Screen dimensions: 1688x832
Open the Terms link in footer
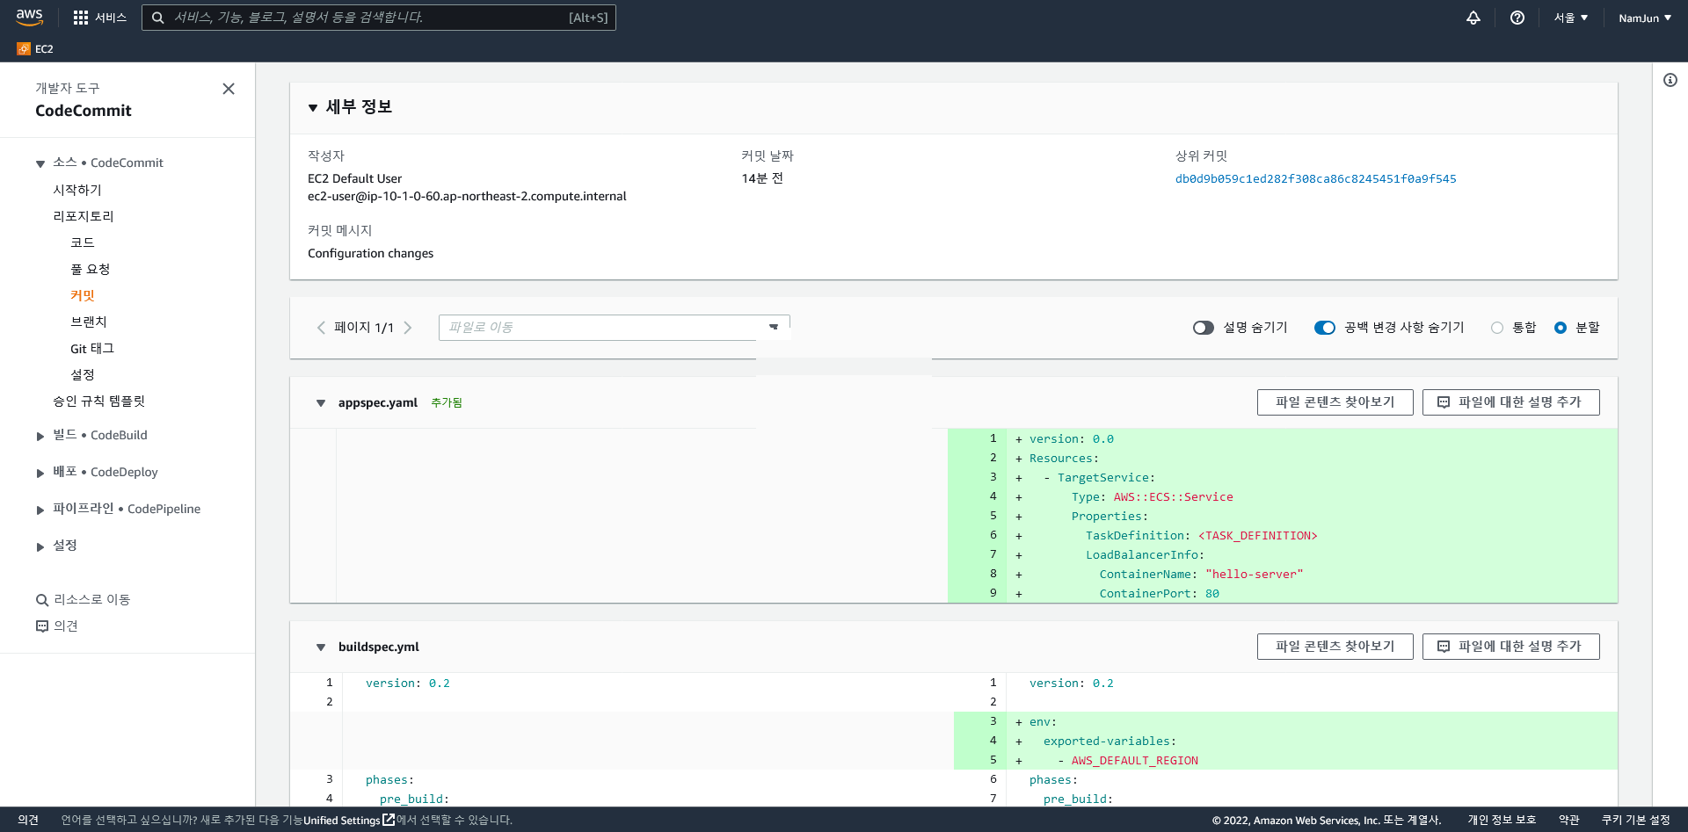1569,820
